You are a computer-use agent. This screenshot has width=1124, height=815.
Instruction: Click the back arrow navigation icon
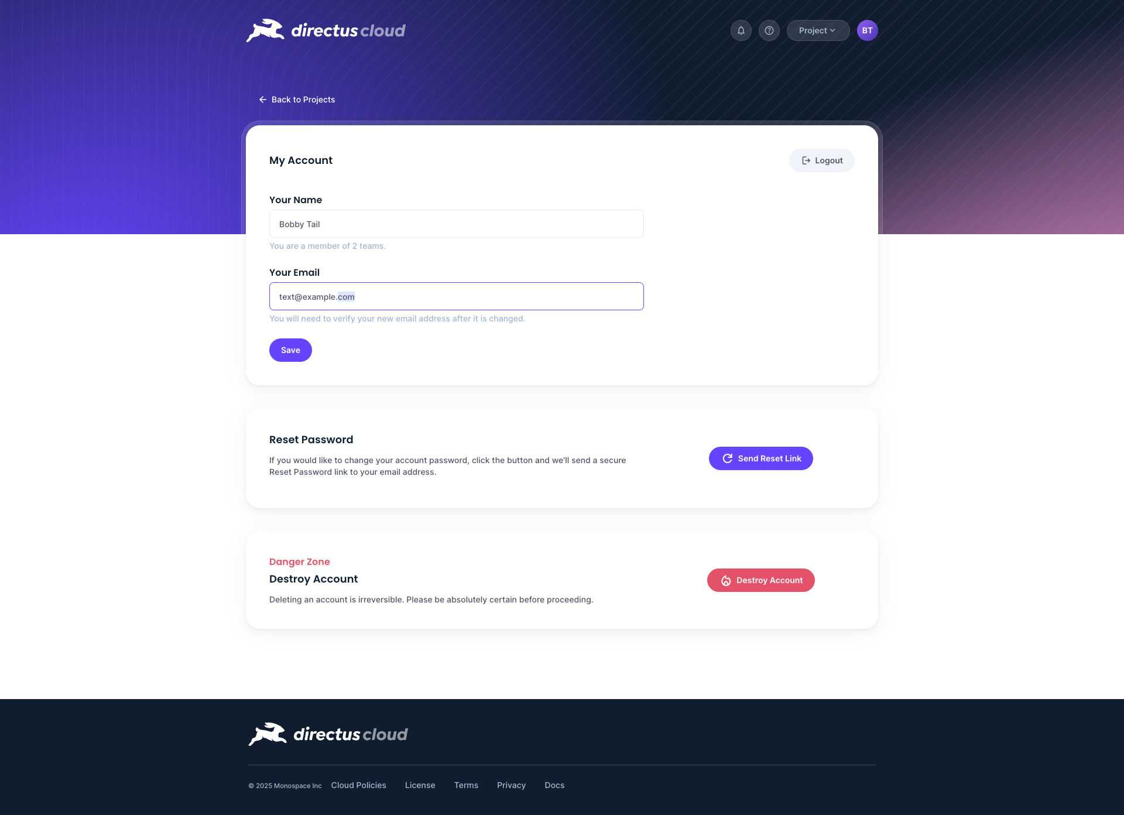262,100
